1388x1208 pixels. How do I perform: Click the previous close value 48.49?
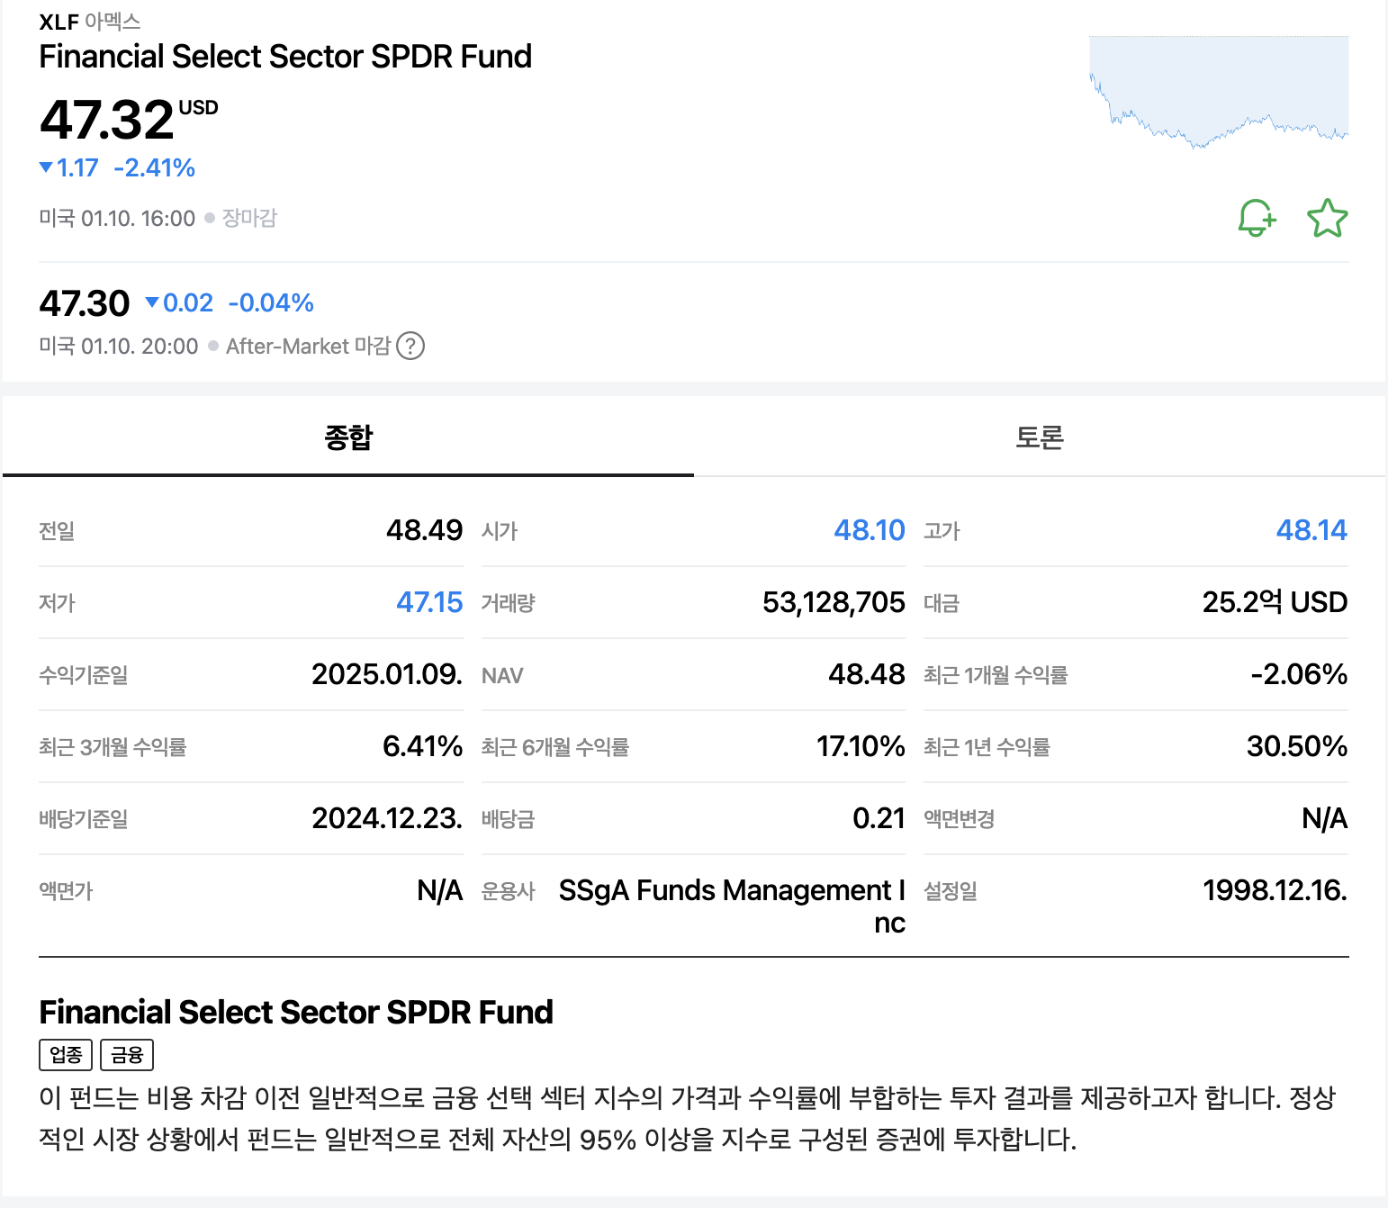point(424,530)
